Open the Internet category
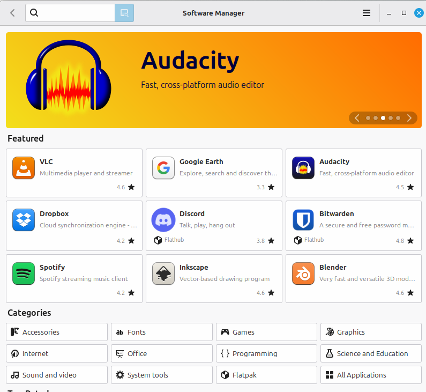Screen dimensions: 426x392 [57, 353]
